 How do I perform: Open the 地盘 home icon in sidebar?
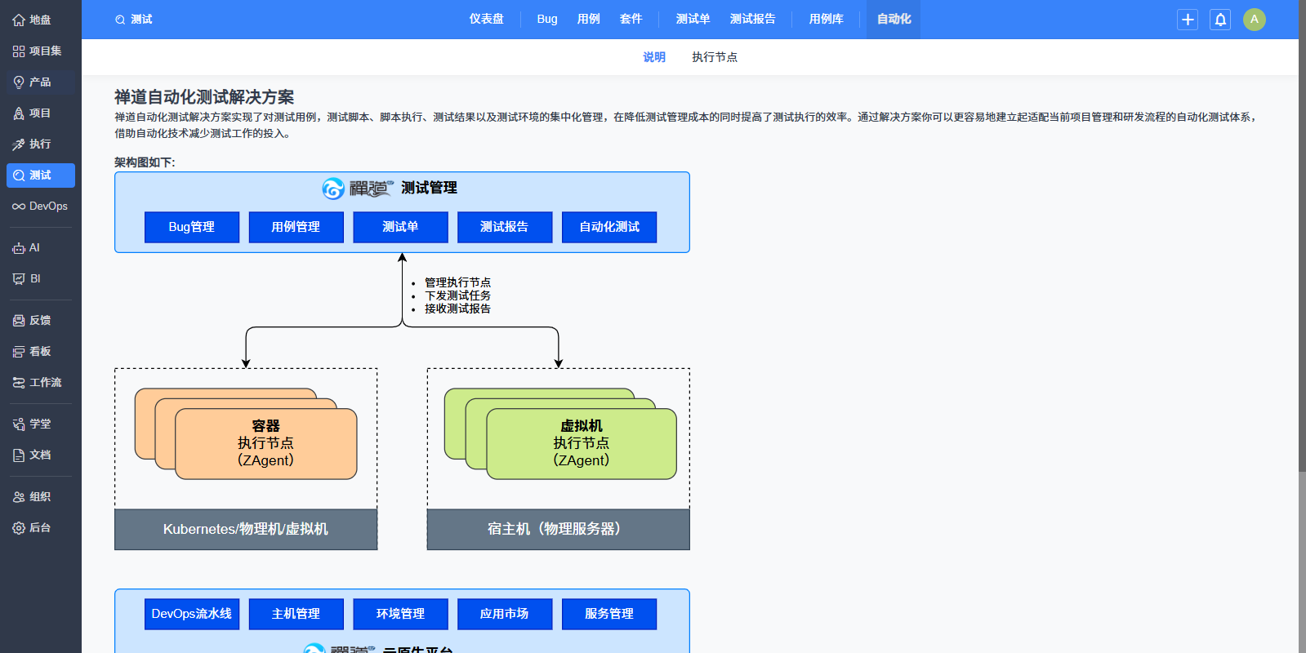[x=19, y=20]
